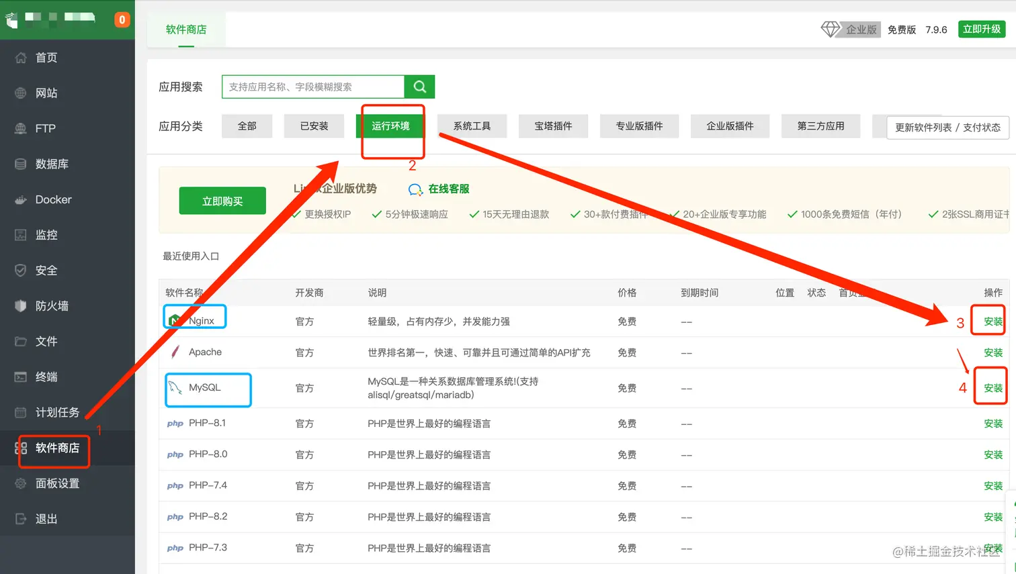This screenshot has width=1016, height=574.
Task: Select the 运行环境 category
Action: pos(390,126)
